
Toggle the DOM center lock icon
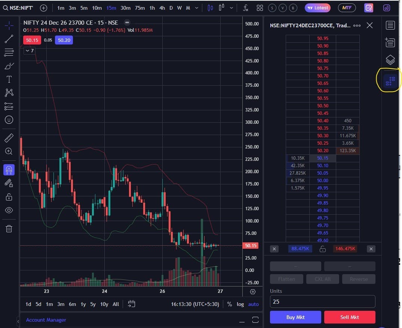pyautogui.click(x=322, y=249)
